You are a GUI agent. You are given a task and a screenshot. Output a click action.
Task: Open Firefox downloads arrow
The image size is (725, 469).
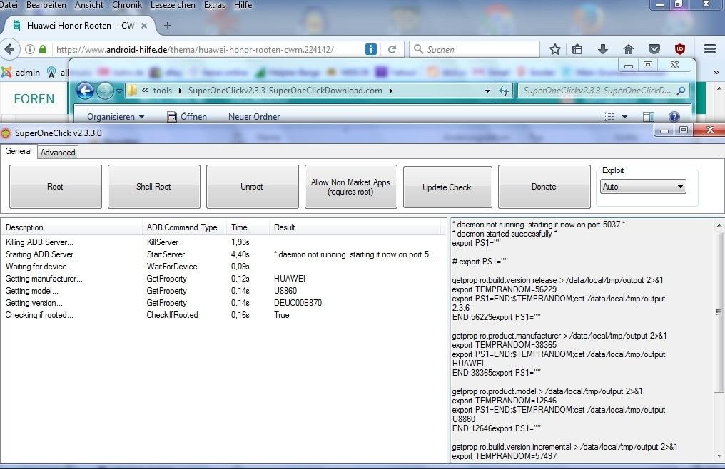(x=602, y=49)
